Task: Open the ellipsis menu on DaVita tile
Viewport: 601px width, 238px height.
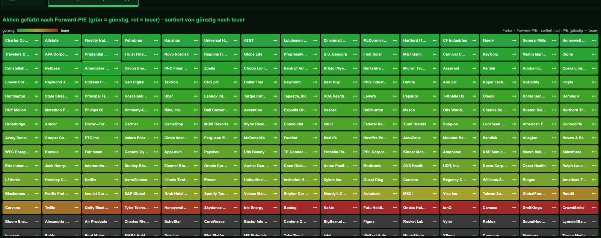Action: click(x=435, y=82)
